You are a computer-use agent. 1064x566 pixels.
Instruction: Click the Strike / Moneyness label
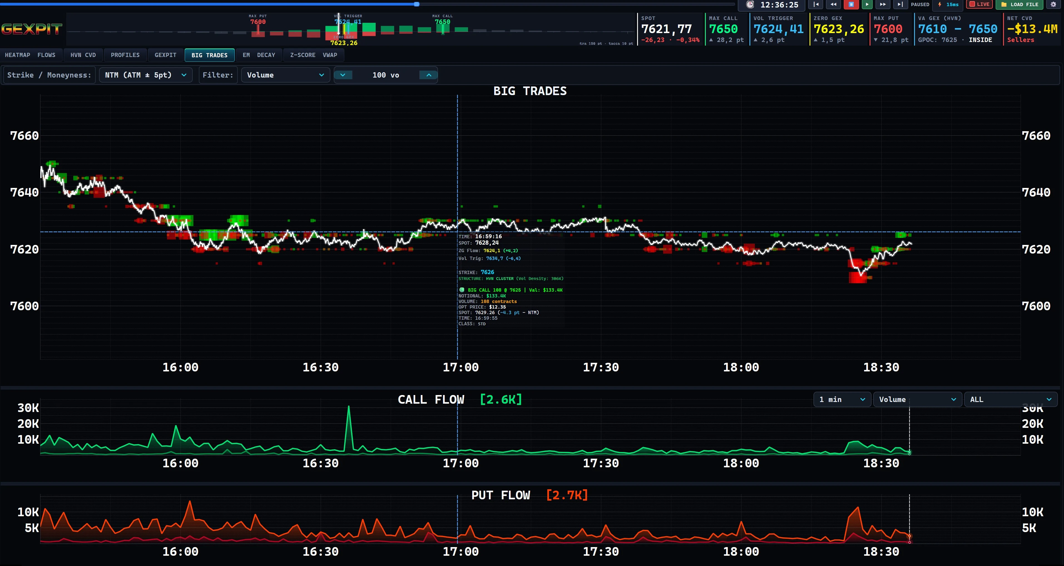[49, 75]
